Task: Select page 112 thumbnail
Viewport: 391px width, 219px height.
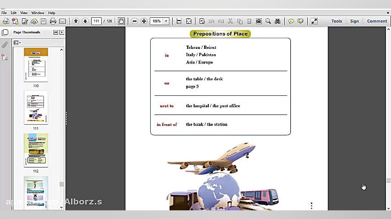Action: 36,151
